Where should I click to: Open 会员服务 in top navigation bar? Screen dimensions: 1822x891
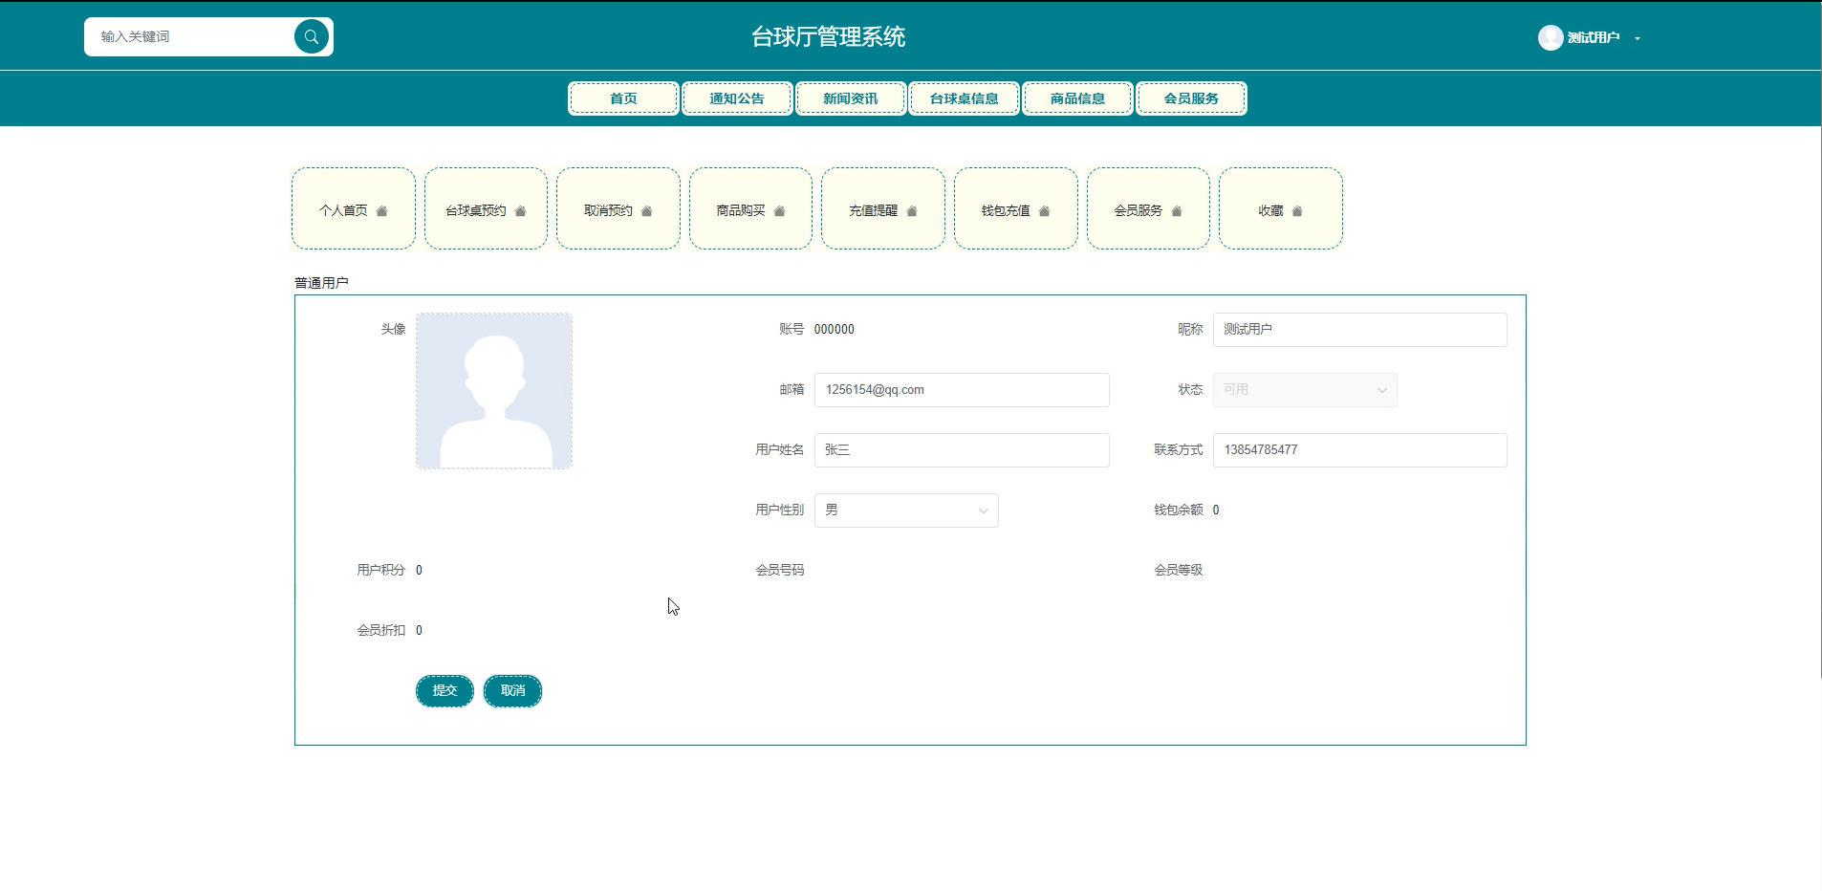(x=1191, y=98)
